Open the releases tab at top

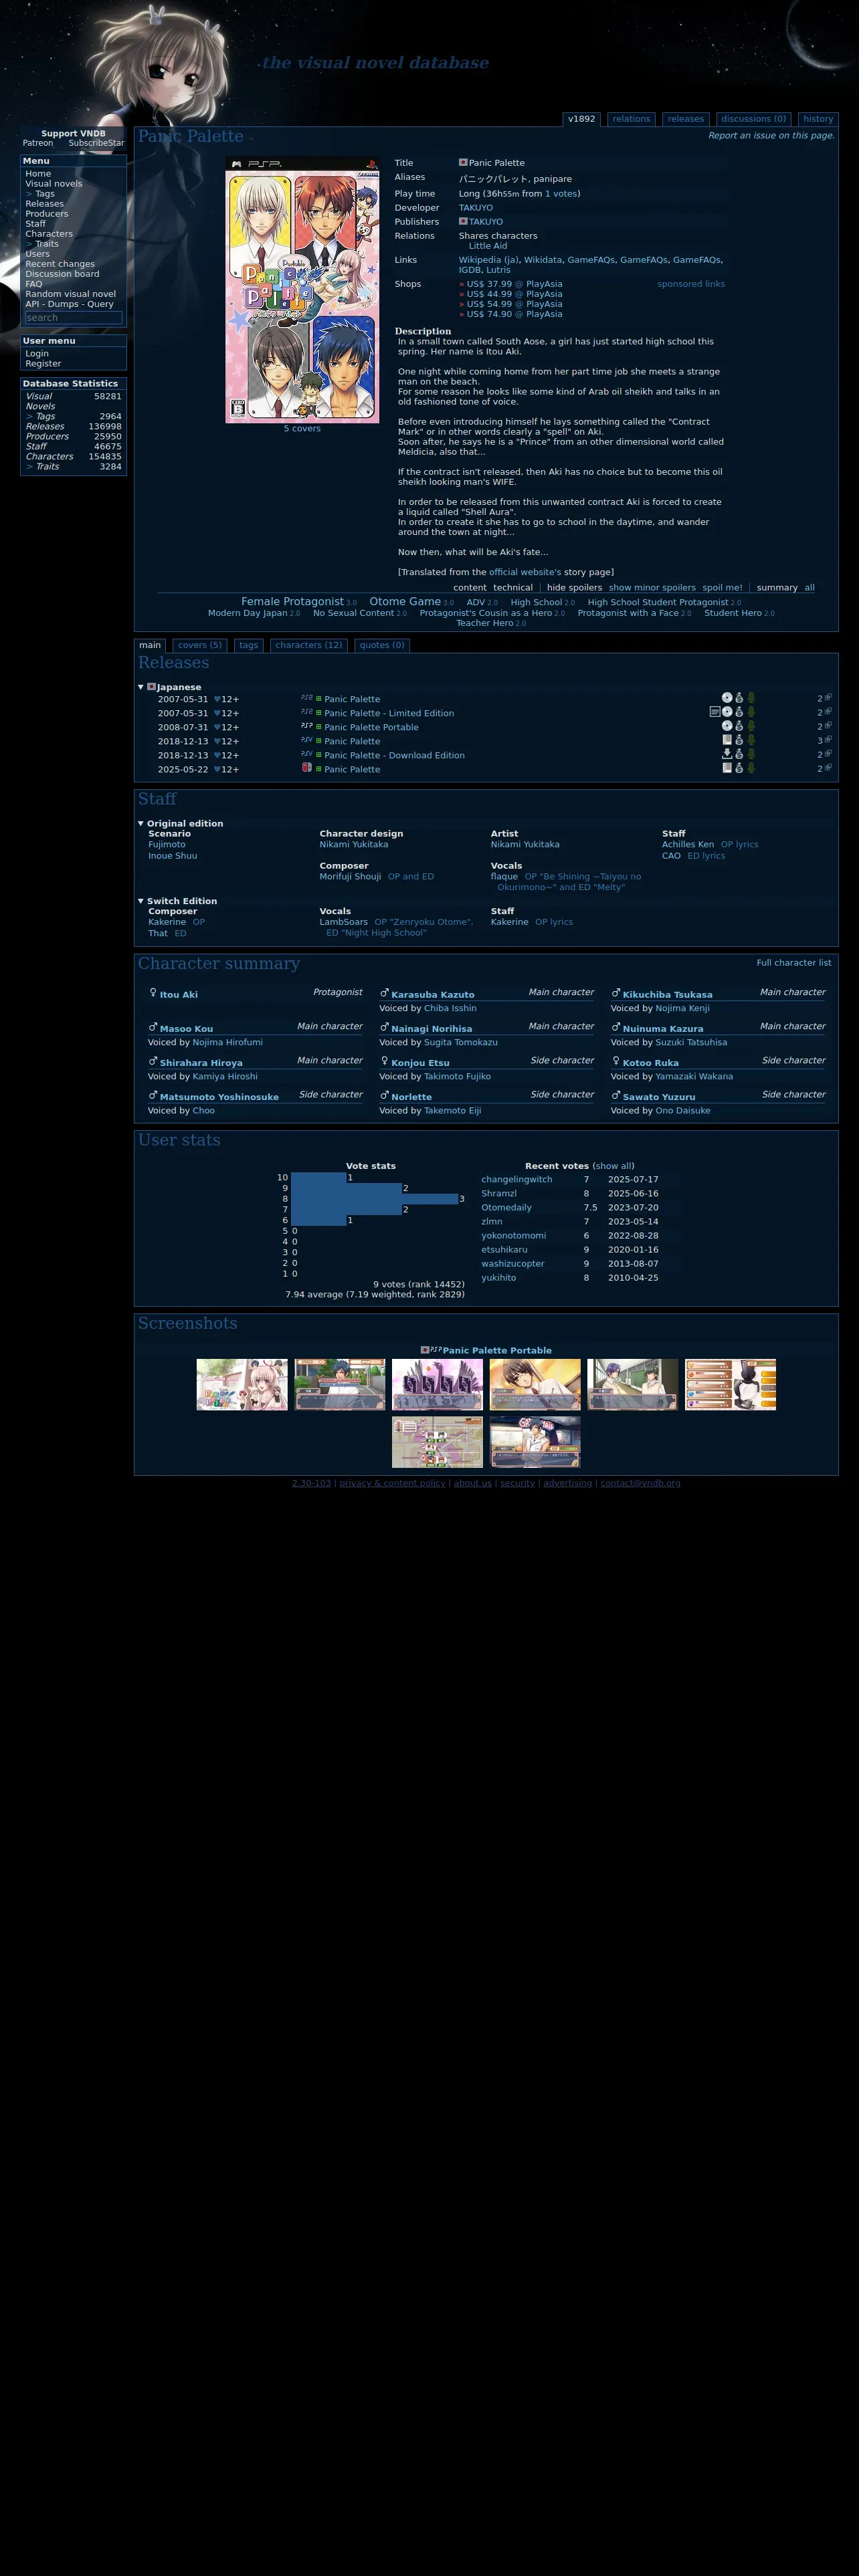pos(685,119)
